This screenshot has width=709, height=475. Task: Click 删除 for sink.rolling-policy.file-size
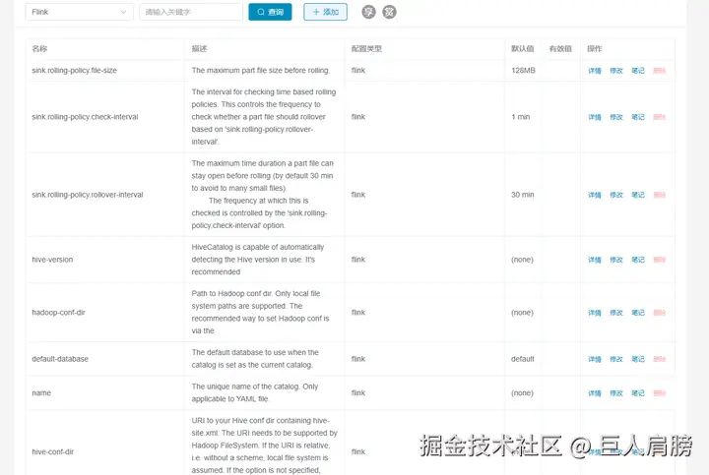point(660,71)
